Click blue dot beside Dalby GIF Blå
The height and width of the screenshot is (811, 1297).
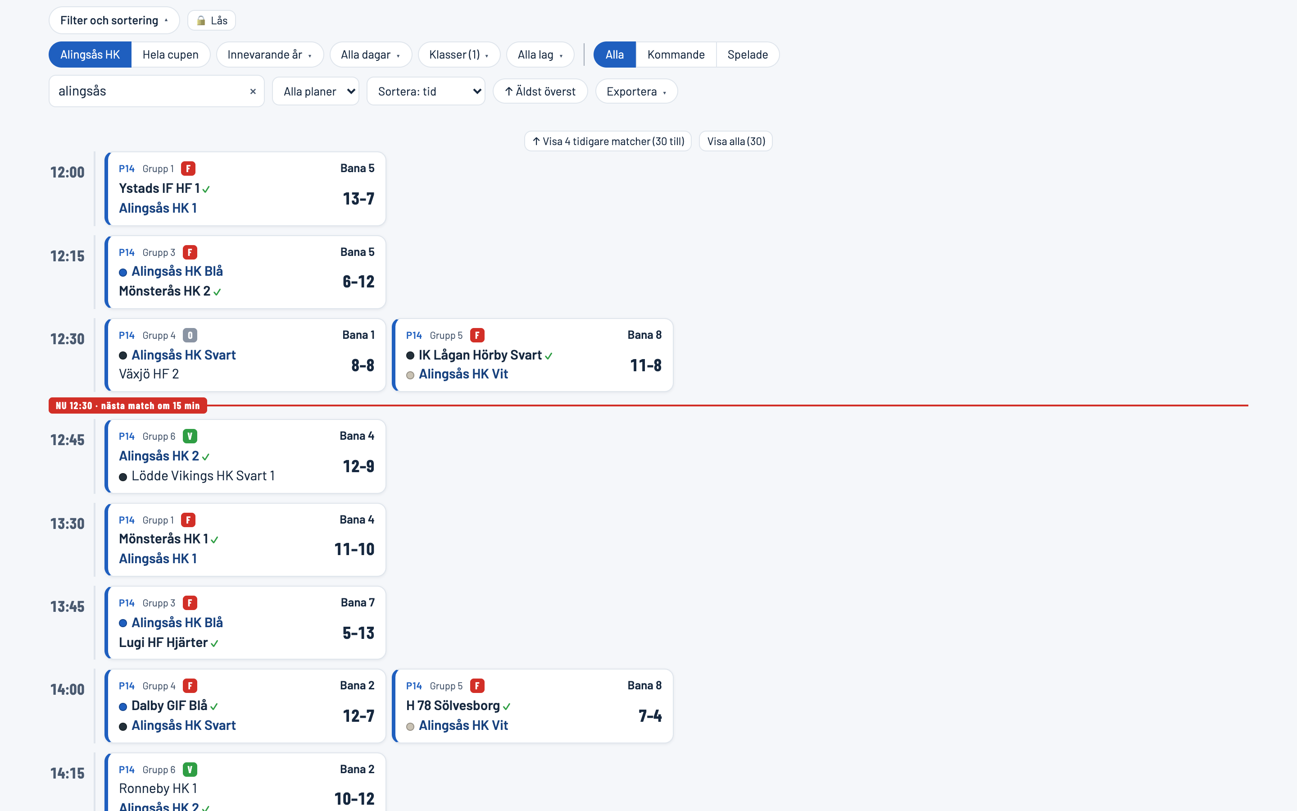pyautogui.click(x=123, y=707)
